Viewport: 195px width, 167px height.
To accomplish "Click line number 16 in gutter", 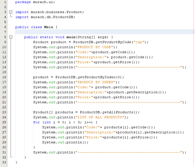I will pyautogui.click(x=4, y=77).
